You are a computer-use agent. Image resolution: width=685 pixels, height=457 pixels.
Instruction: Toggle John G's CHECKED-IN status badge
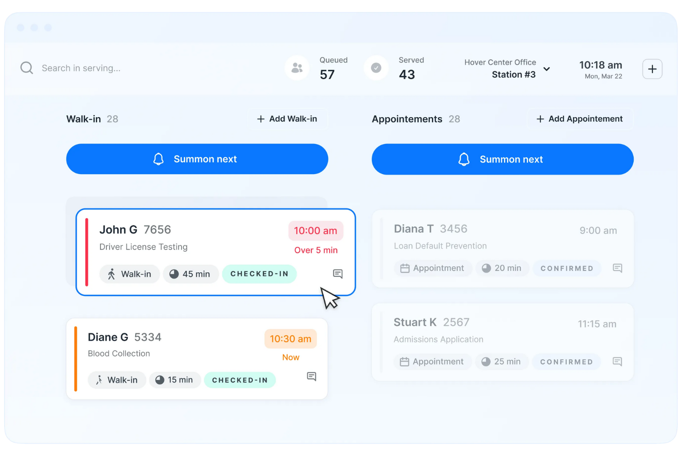click(x=259, y=274)
